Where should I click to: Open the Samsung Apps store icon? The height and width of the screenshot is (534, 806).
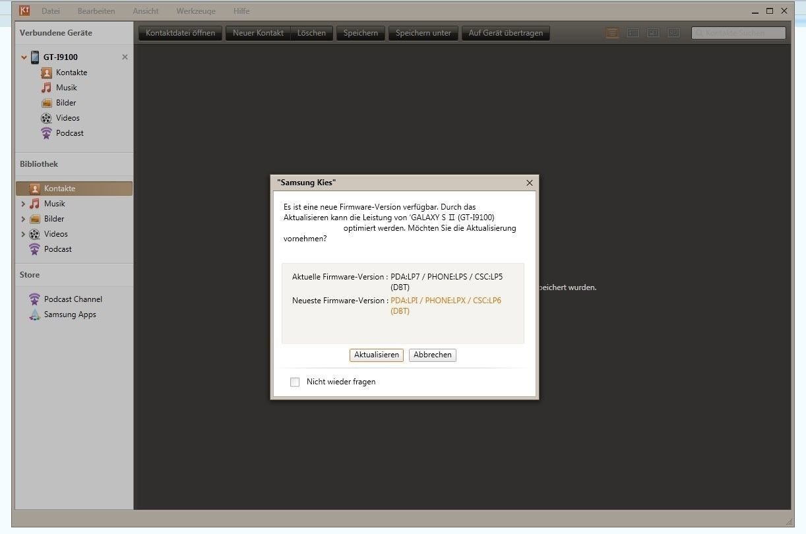pos(34,314)
